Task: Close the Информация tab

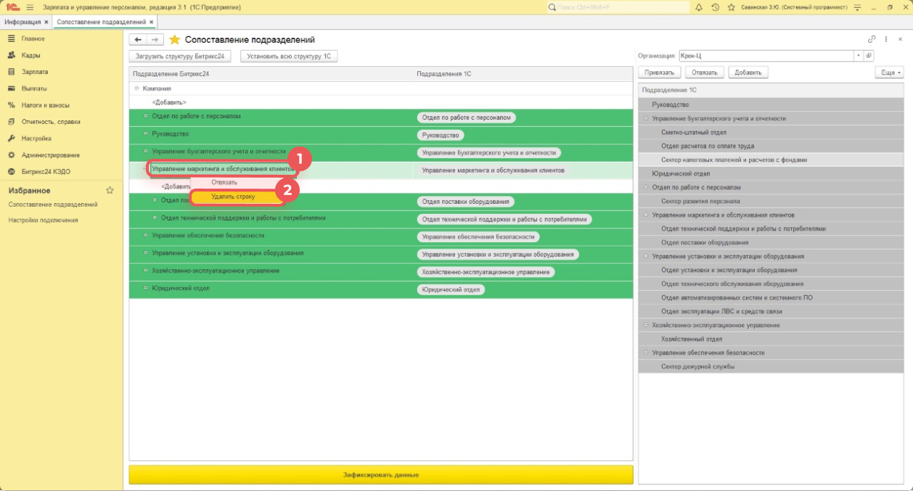Action: (x=46, y=22)
